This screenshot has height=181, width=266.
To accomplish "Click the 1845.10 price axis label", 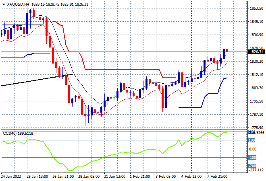I will [256, 21].
